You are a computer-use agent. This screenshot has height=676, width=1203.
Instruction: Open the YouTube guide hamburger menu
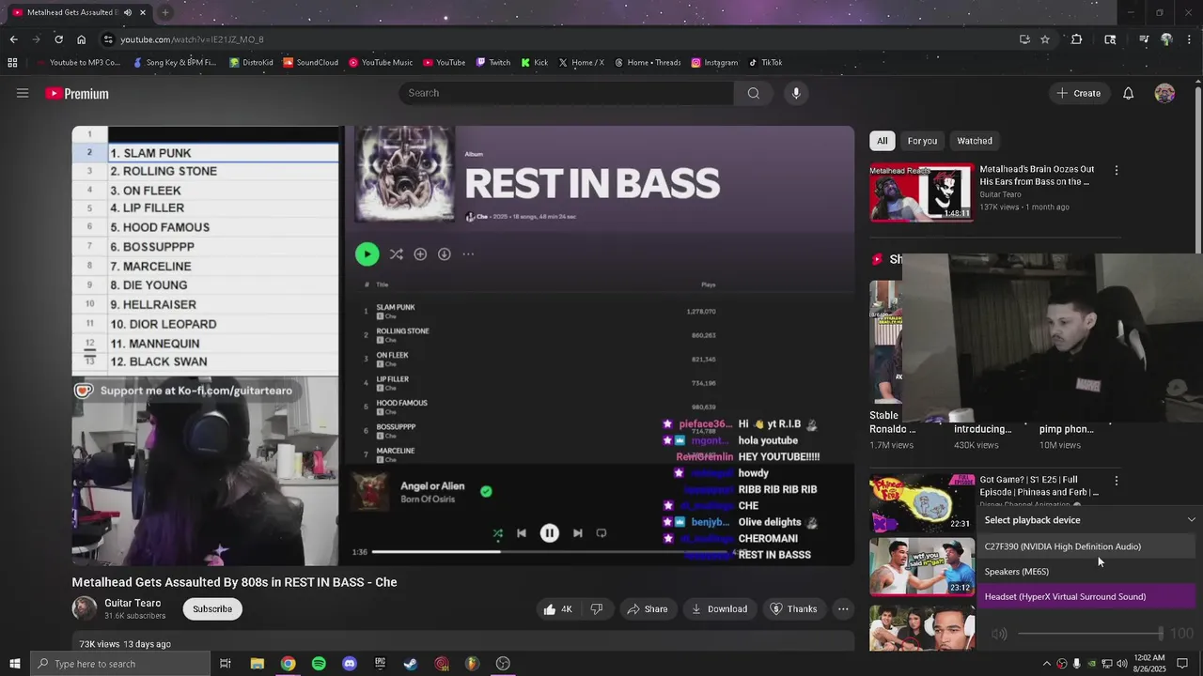coord(23,93)
